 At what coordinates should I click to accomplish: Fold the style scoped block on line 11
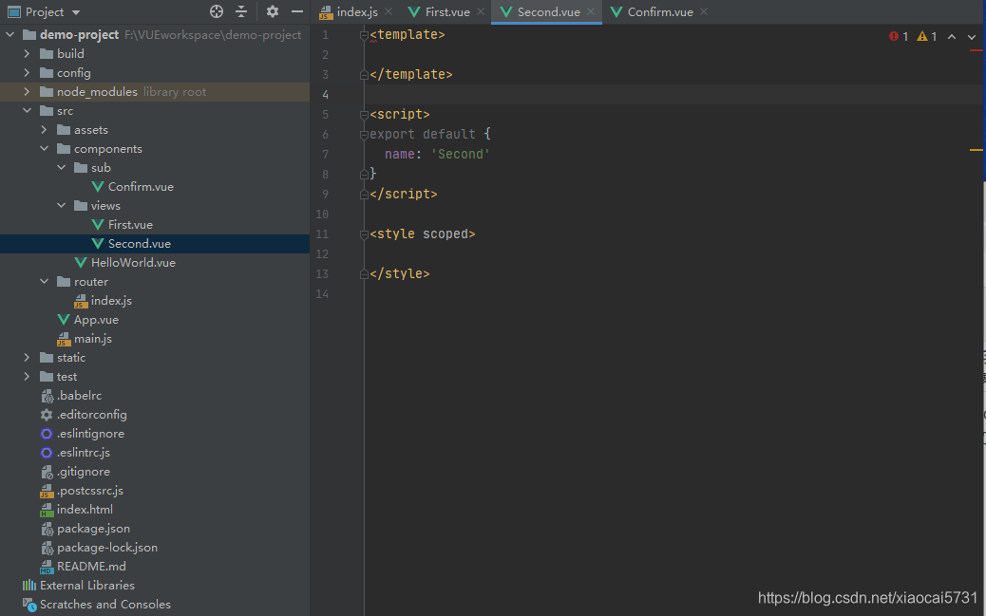[364, 234]
